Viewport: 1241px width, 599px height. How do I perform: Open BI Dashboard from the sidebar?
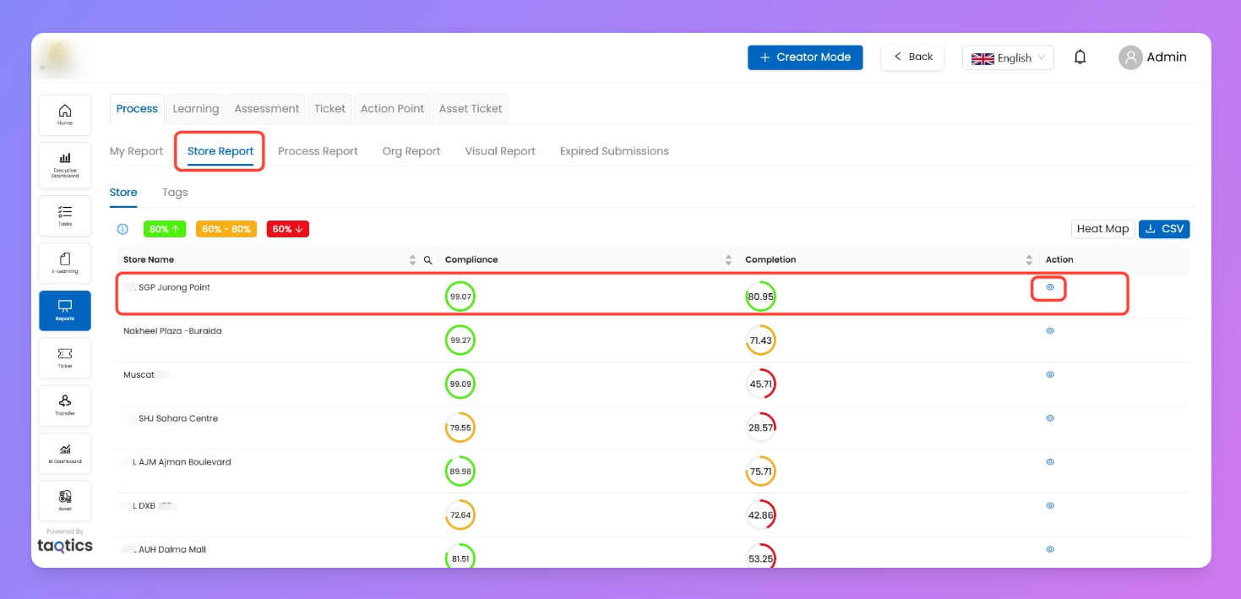click(x=65, y=453)
